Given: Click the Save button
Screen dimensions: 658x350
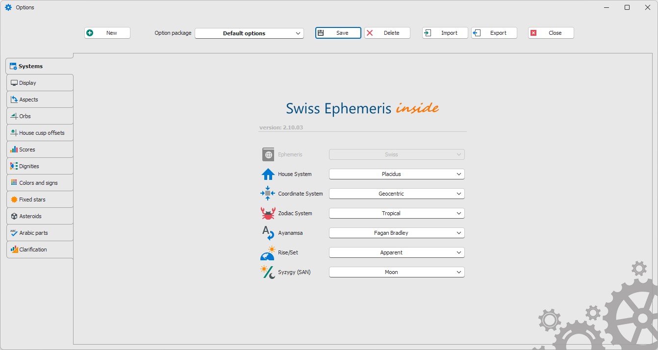Looking at the screenshot, I should point(338,33).
